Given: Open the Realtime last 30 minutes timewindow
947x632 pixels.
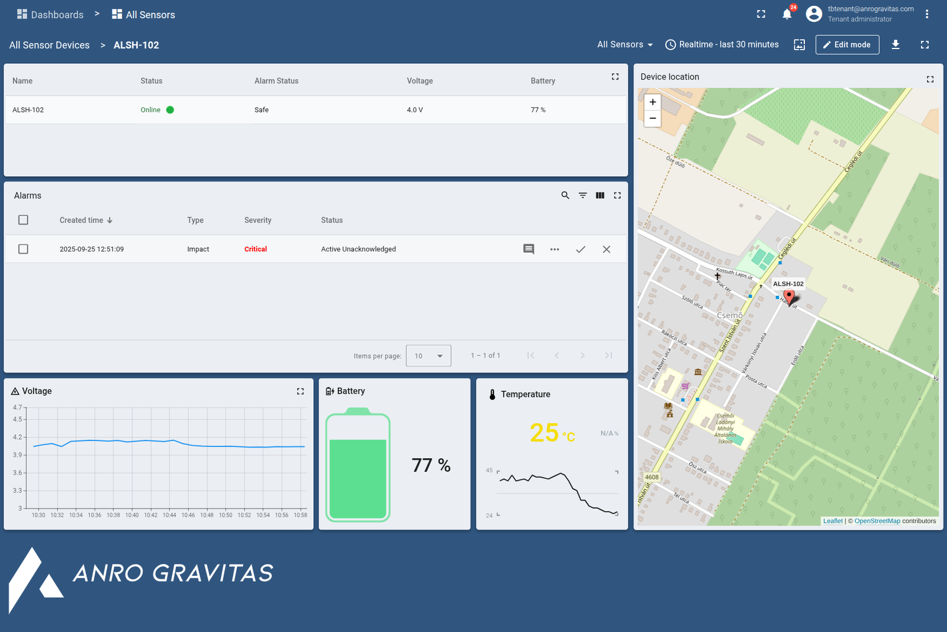Looking at the screenshot, I should pyautogui.click(x=722, y=44).
